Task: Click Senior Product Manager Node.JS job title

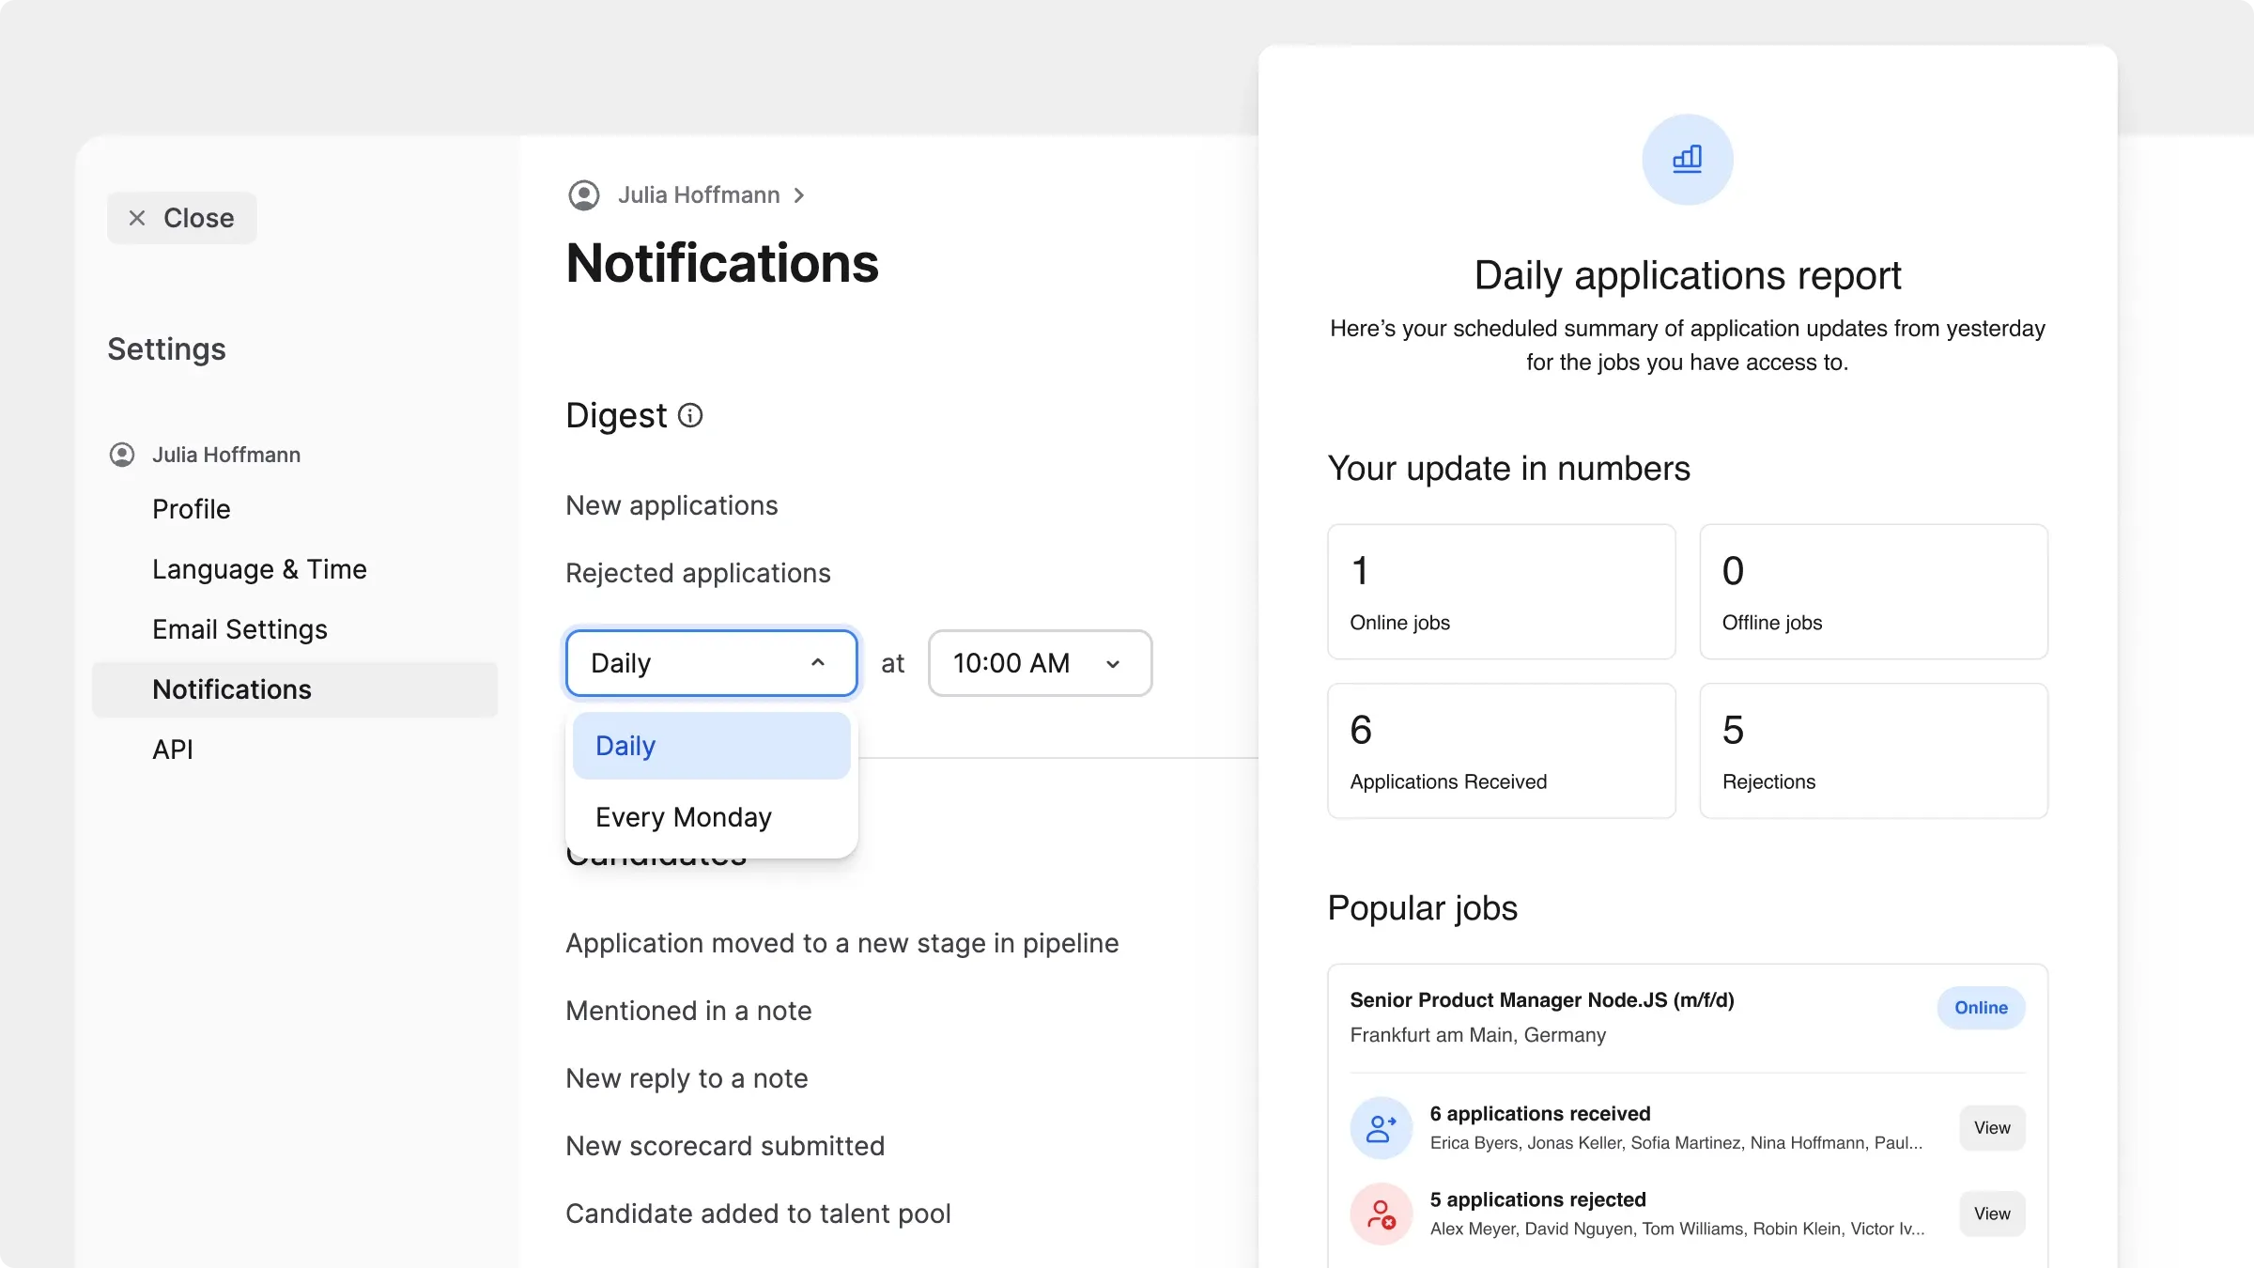Action: click(x=1542, y=1000)
